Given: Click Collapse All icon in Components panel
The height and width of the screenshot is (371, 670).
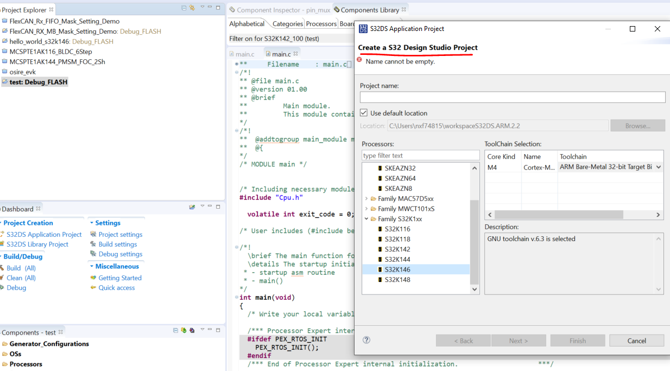Looking at the screenshot, I should (175, 330).
